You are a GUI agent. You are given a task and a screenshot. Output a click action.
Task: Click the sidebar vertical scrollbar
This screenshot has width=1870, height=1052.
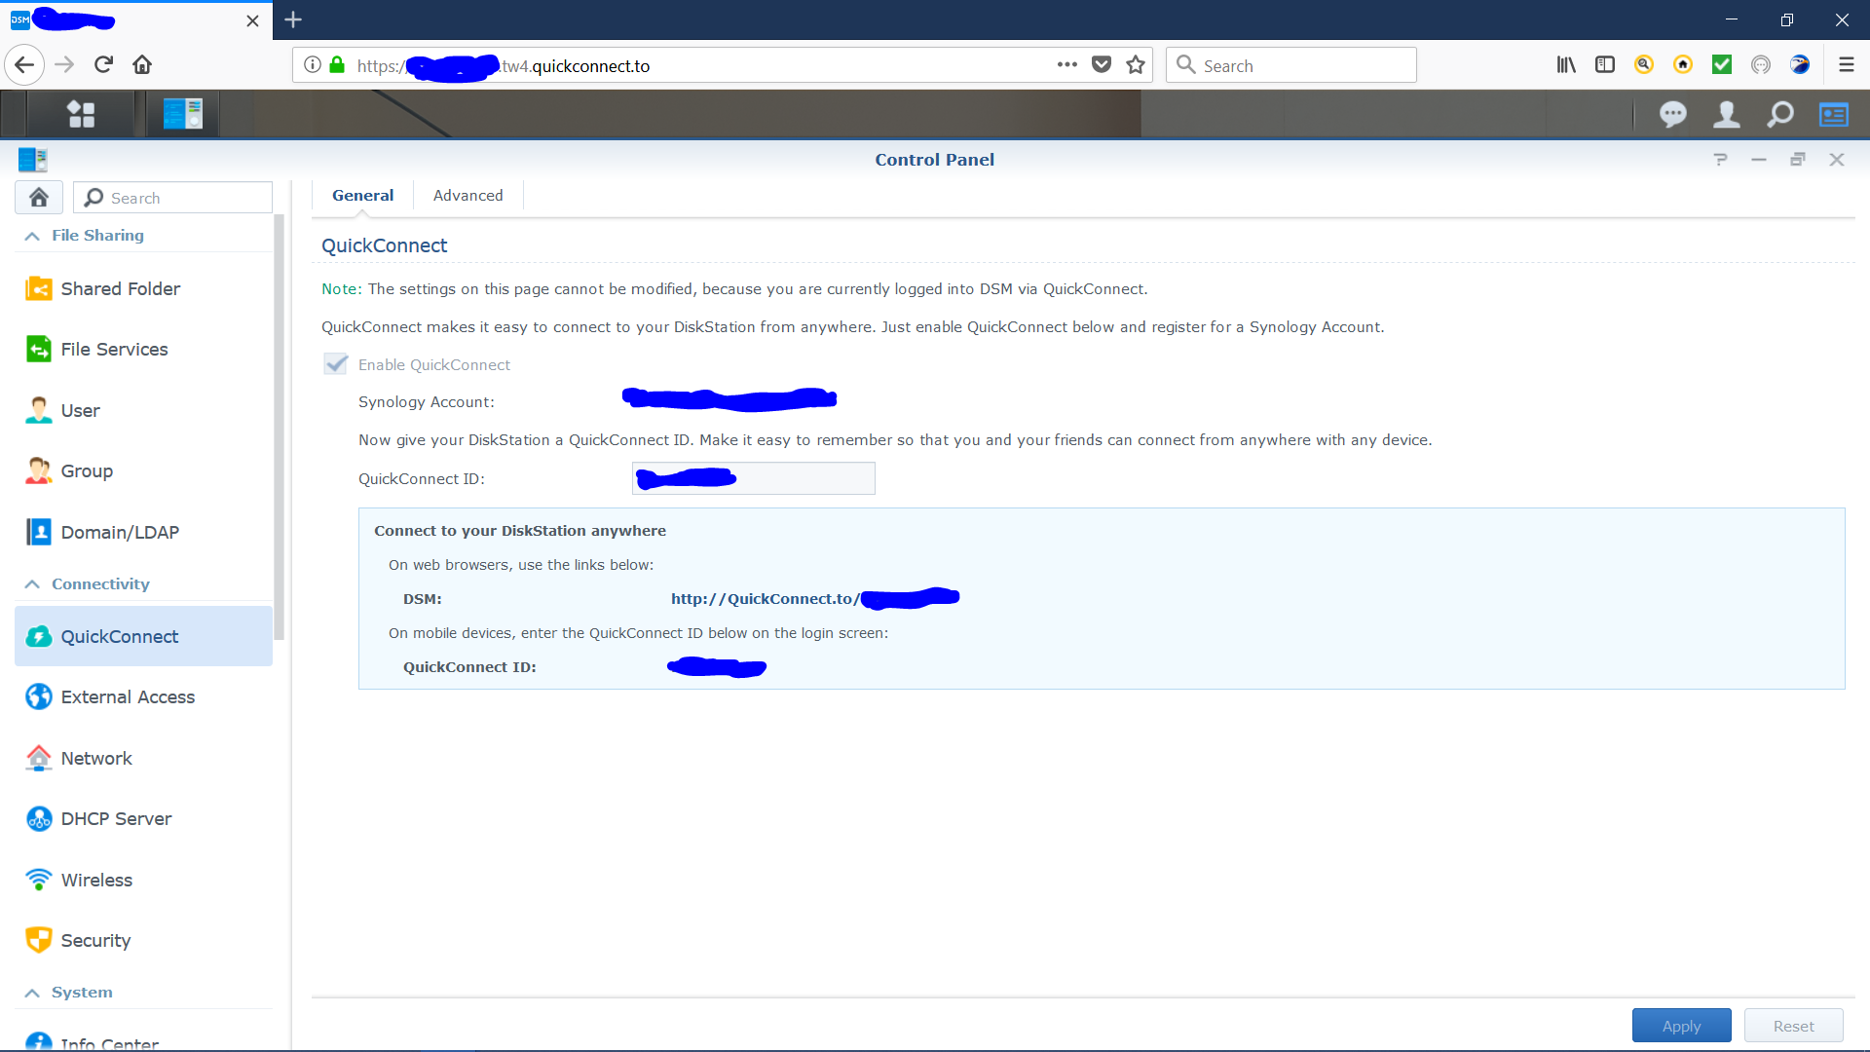280,427
